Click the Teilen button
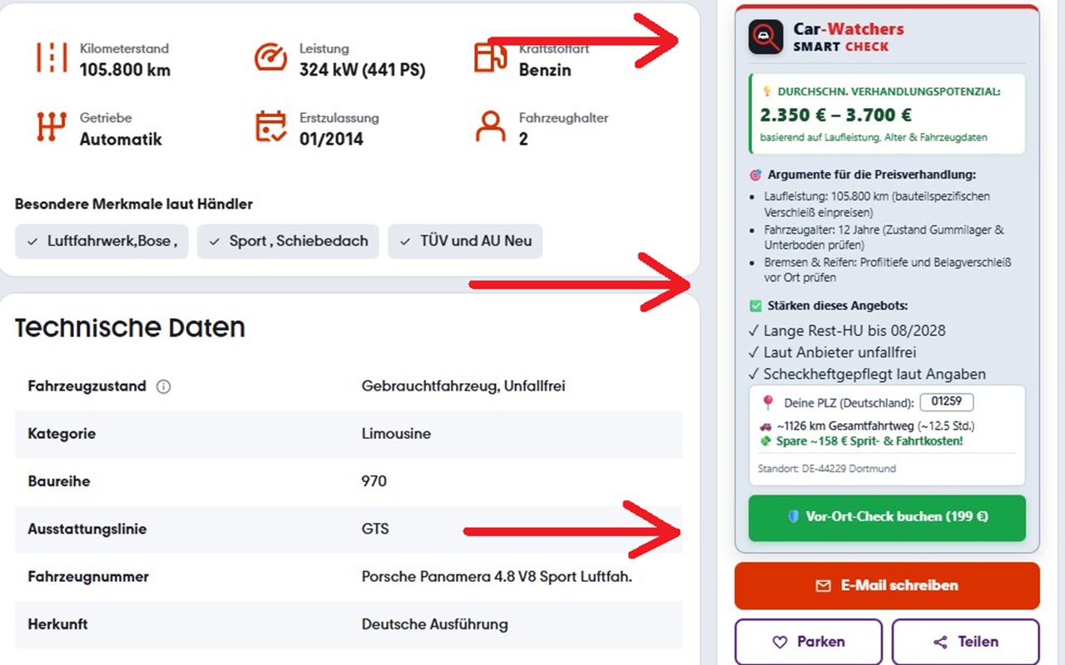The width and height of the screenshot is (1065, 665). click(966, 642)
